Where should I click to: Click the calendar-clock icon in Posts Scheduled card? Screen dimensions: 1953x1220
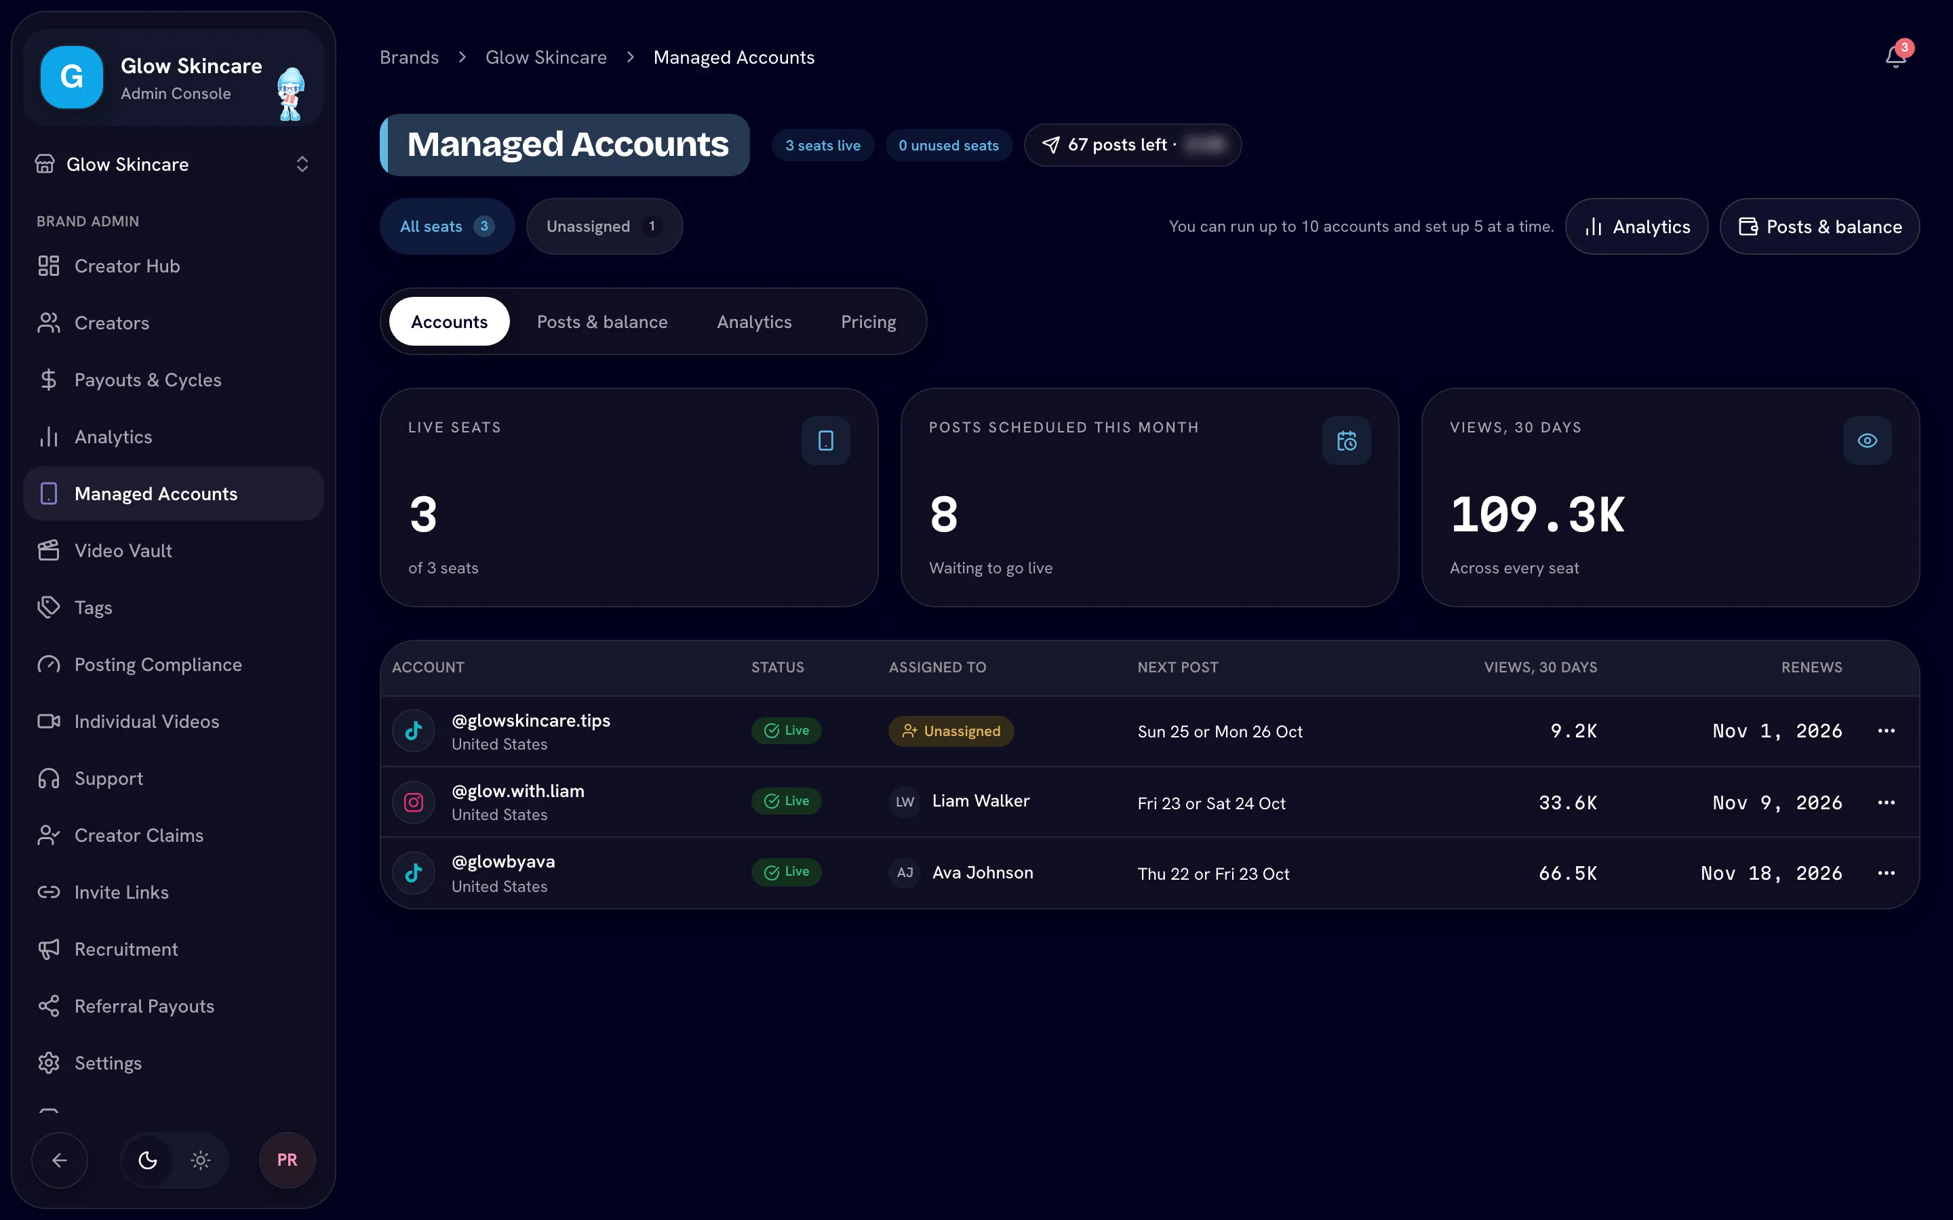(1346, 441)
